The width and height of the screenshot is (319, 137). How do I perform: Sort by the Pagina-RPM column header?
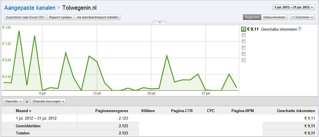point(243,111)
